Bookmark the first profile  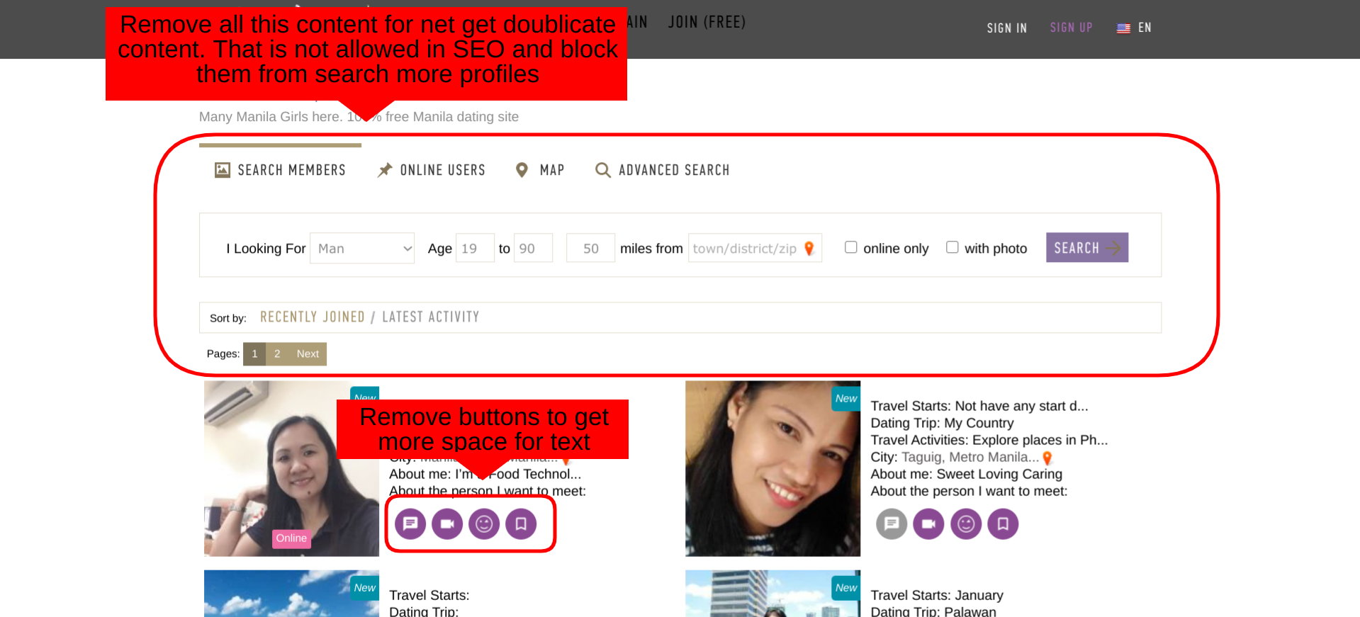pyautogui.click(x=521, y=524)
